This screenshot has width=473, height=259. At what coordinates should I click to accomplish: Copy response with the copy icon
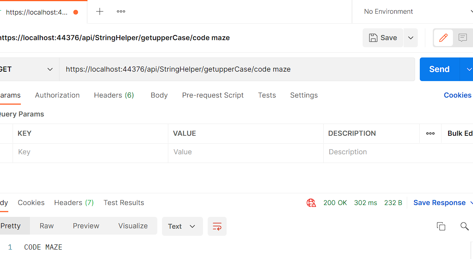click(x=441, y=226)
